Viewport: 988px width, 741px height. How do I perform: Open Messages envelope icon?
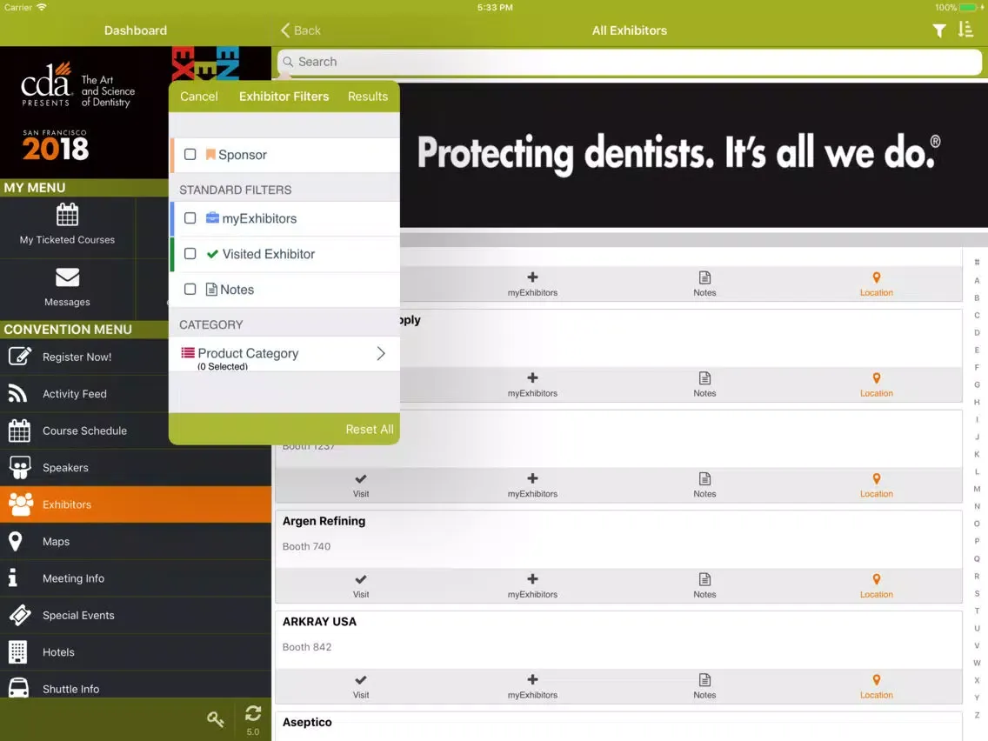point(68,277)
